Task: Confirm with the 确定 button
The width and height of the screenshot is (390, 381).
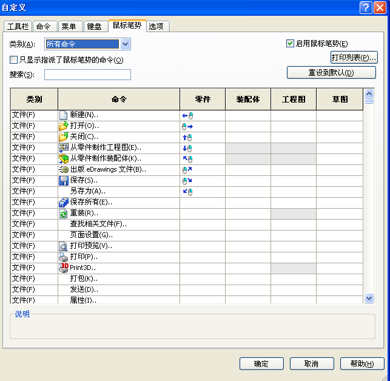Action: pos(261,364)
